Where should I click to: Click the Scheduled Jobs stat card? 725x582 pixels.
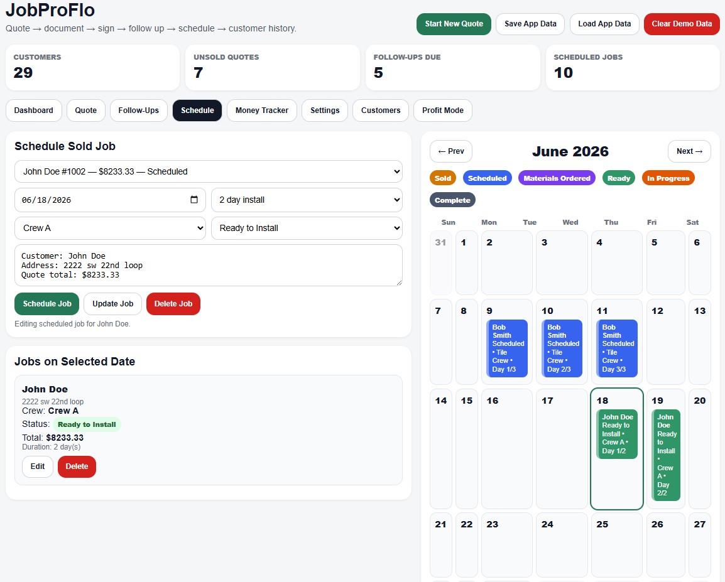pyautogui.click(x=633, y=67)
